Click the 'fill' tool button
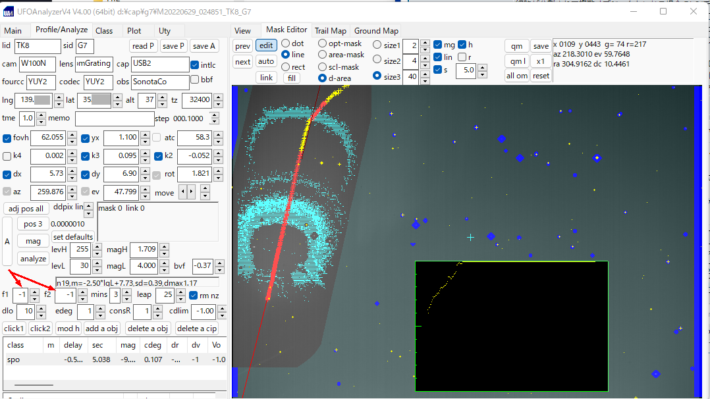710x399 pixels. point(292,78)
